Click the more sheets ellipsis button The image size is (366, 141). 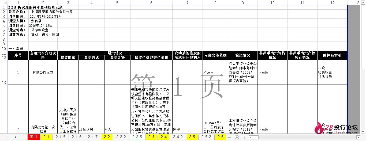tap(230, 137)
